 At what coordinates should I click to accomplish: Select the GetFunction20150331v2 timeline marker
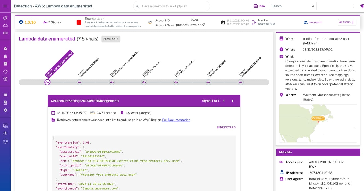[x=241, y=82]
